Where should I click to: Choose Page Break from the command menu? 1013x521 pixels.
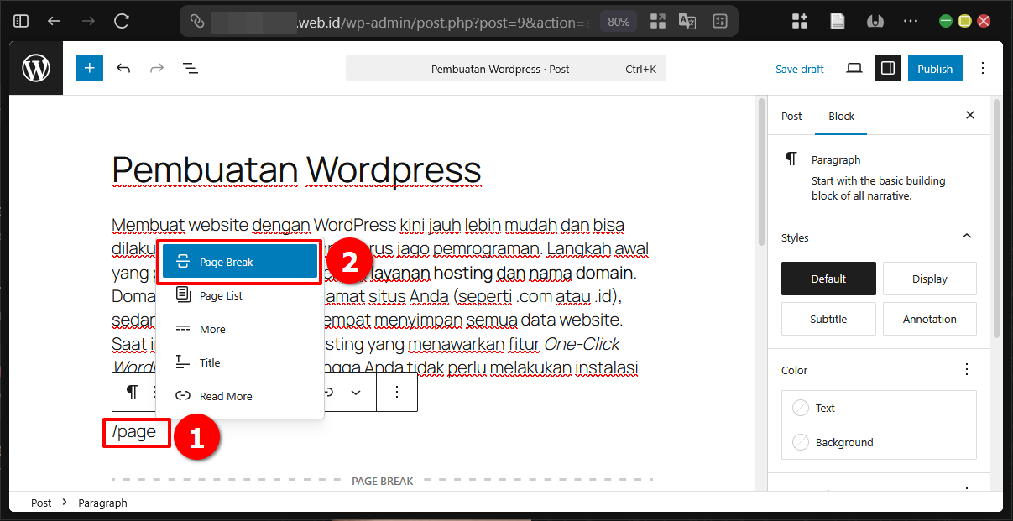click(x=238, y=261)
